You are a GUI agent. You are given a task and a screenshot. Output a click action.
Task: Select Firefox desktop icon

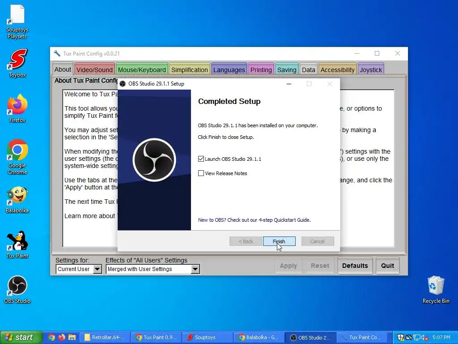pos(17,108)
